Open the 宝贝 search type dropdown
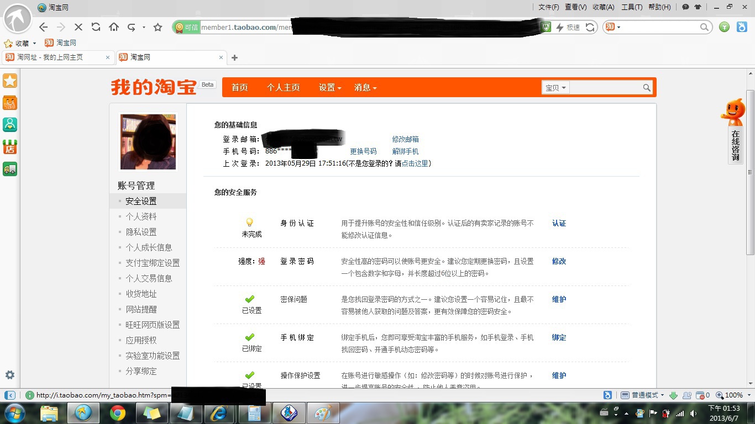 (x=555, y=88)
